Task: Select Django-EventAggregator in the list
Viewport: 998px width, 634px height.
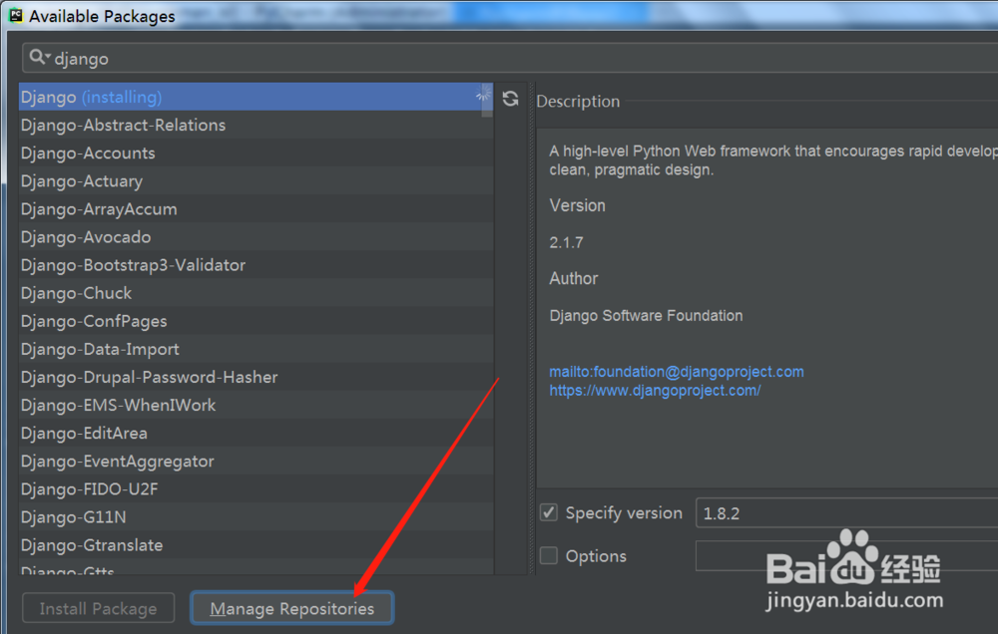Action: (255, 461)
